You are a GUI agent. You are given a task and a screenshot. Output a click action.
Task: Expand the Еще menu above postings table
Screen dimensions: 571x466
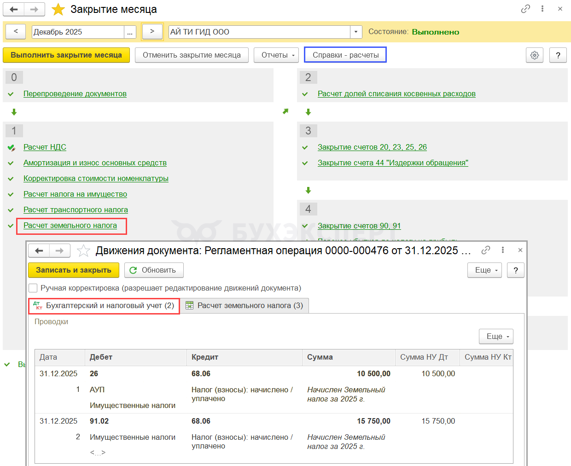[496, 337]
